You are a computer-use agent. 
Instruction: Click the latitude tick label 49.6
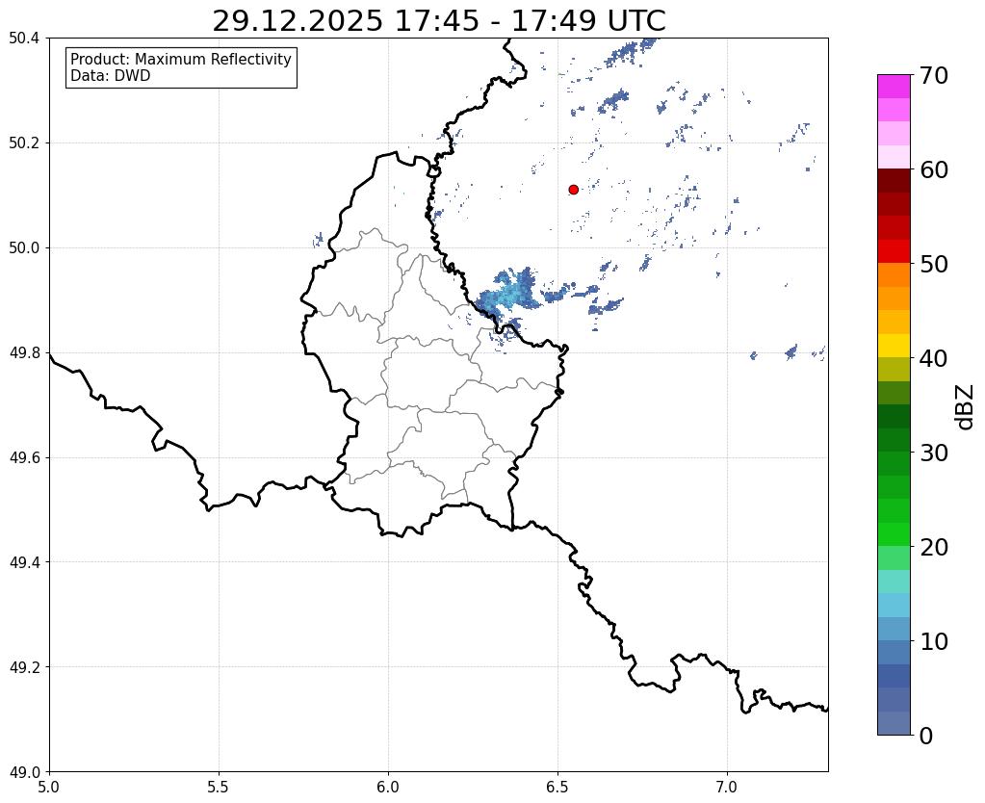click(24, 458)
